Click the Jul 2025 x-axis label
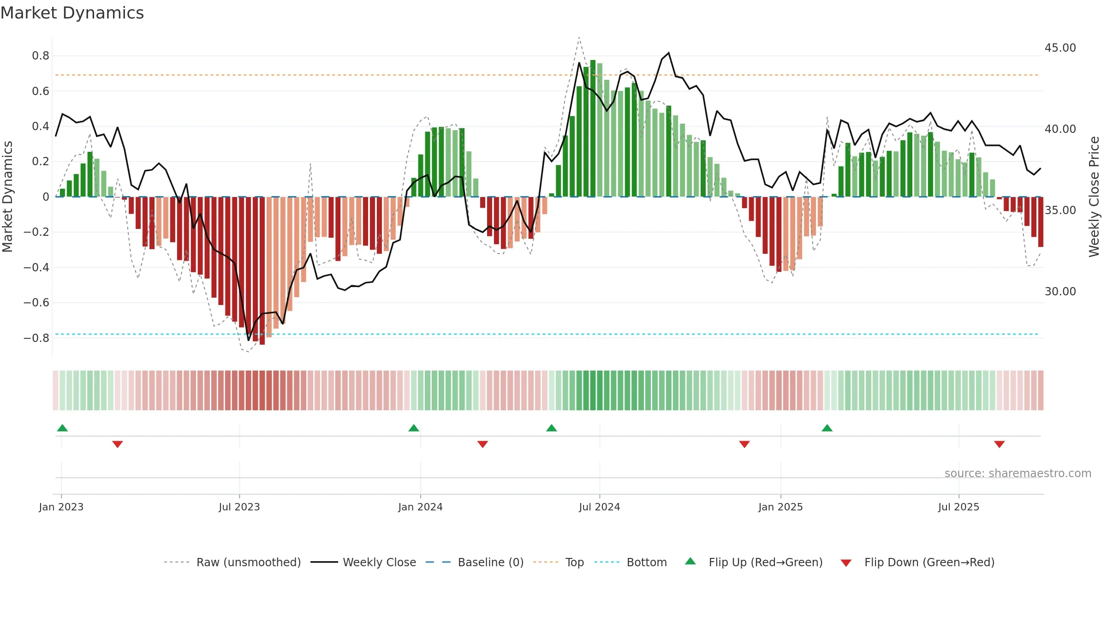This screenshot has width=1107, height=623. [x=959, y=507]
